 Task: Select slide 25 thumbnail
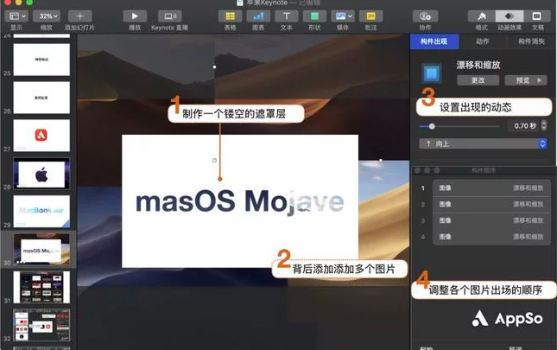click(41, 60)
